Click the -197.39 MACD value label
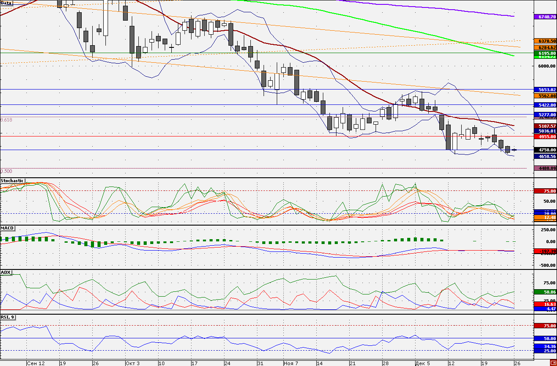 pyautogui.click(x=545, y=251)
